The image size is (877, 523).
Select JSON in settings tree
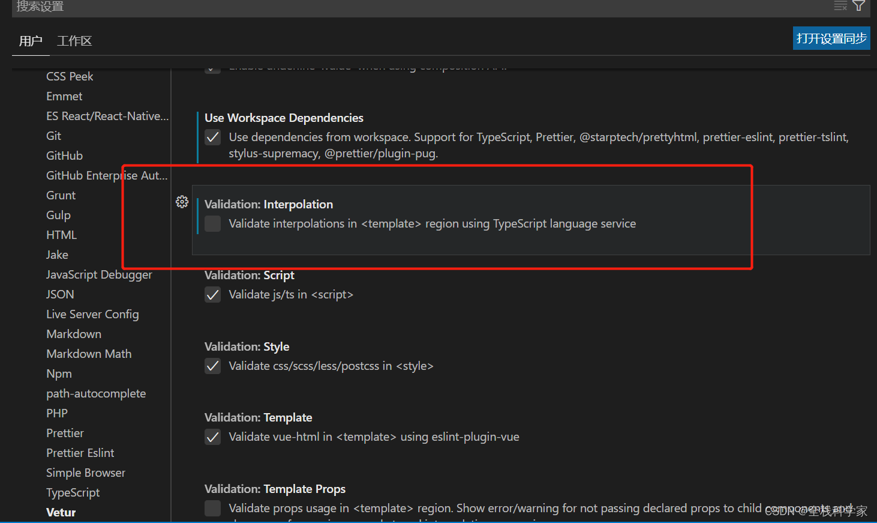pyautogui.click(x=60, y=294)
